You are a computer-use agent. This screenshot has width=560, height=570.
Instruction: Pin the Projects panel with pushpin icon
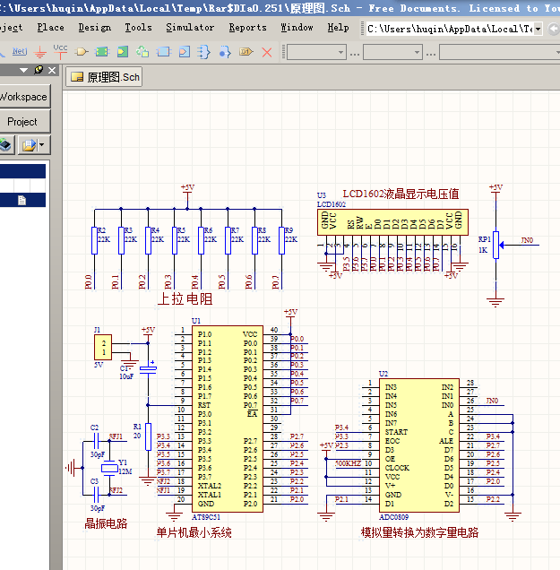[x=39, y=70]
